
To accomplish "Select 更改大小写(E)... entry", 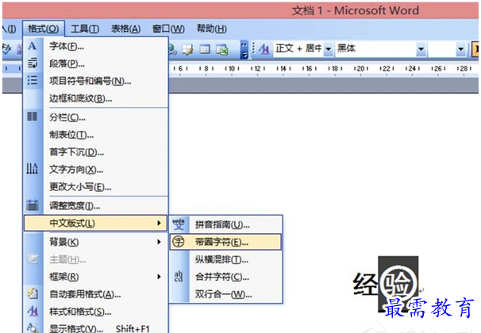I will pos(80,187).
